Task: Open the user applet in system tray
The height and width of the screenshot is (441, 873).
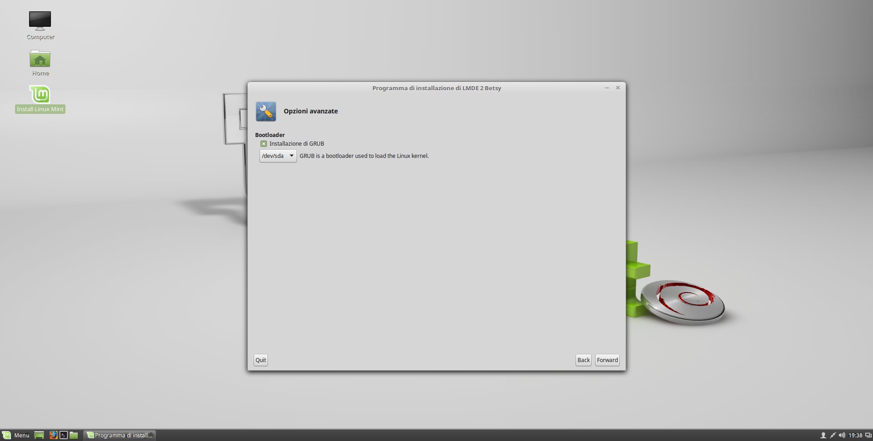Action: (823, 435)
